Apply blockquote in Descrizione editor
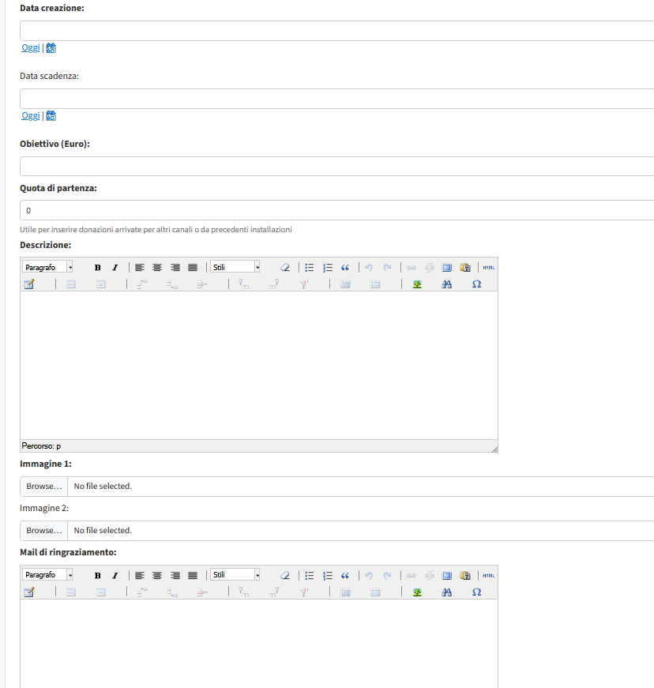This screenshot has width=654, height=688. coord(344,268)
